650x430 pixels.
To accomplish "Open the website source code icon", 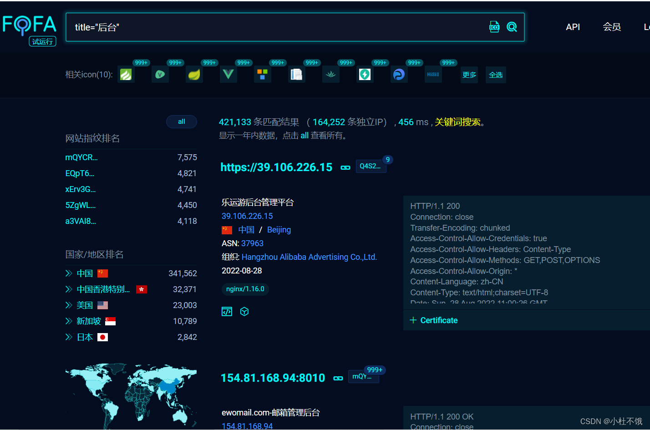I will [x=227, y=311].
